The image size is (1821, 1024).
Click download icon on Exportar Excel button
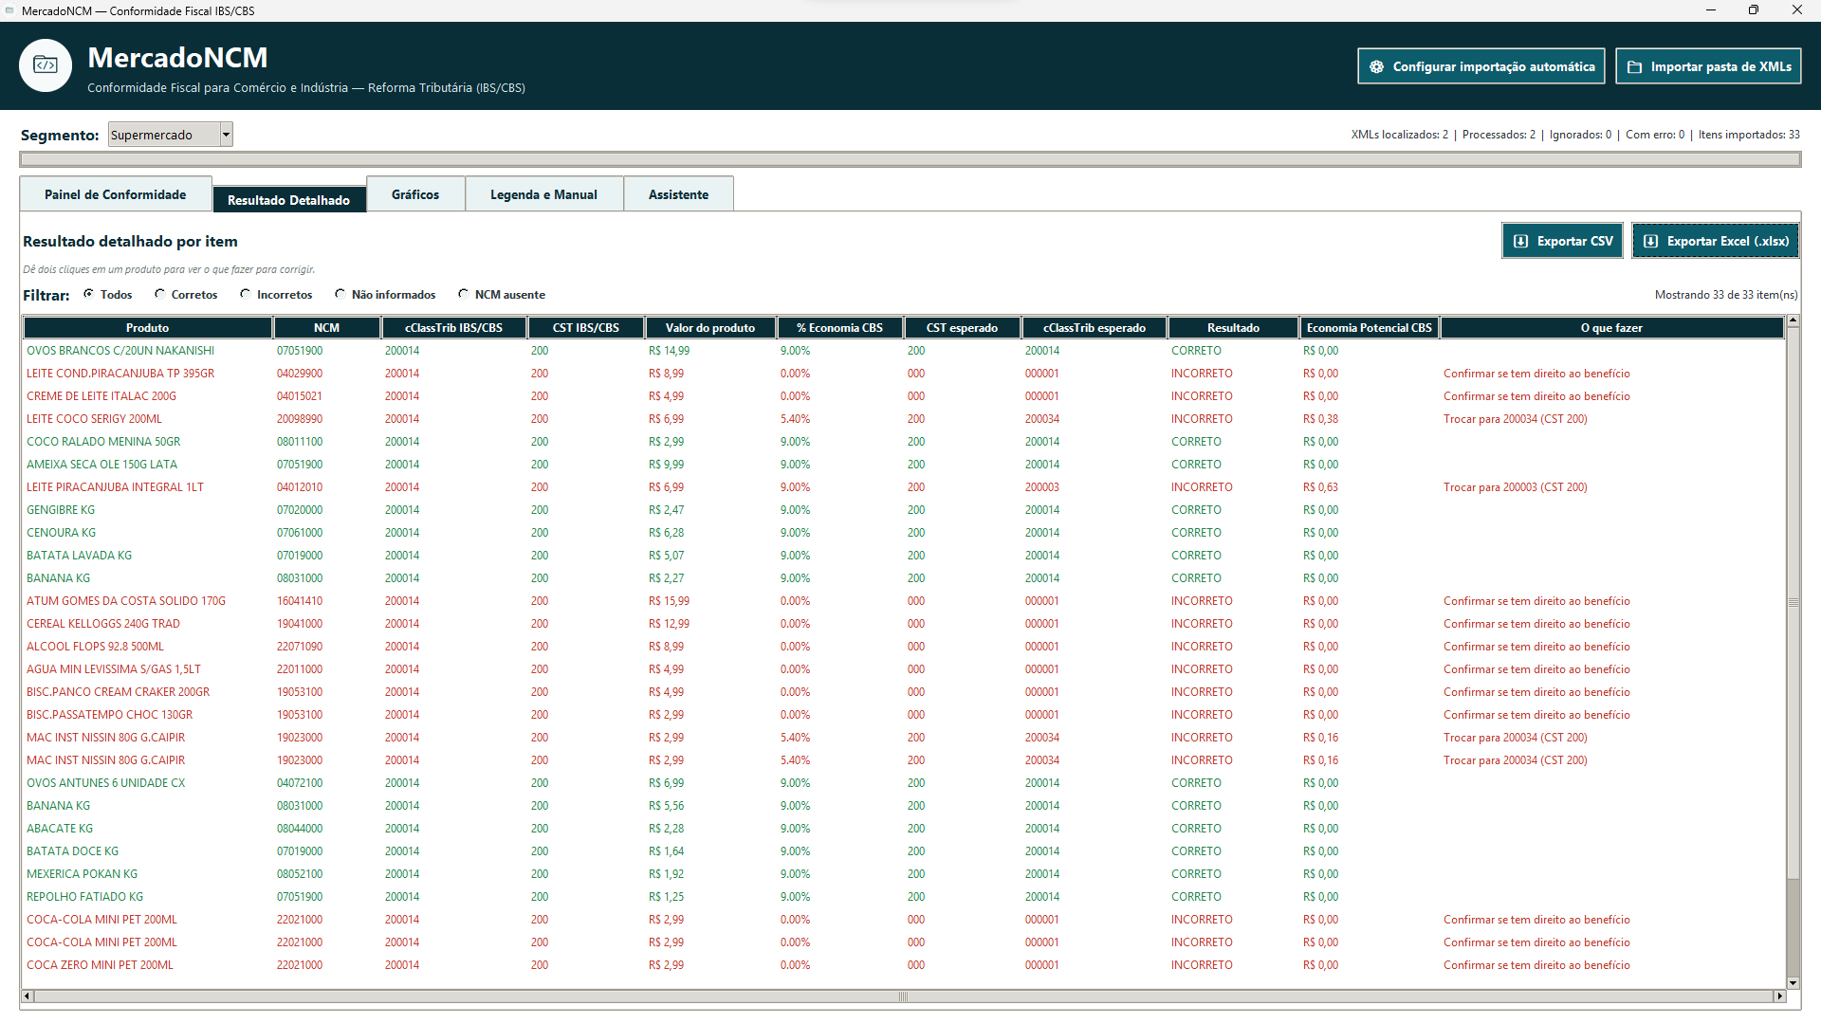pyautogui.click(x=1650, y=241)
